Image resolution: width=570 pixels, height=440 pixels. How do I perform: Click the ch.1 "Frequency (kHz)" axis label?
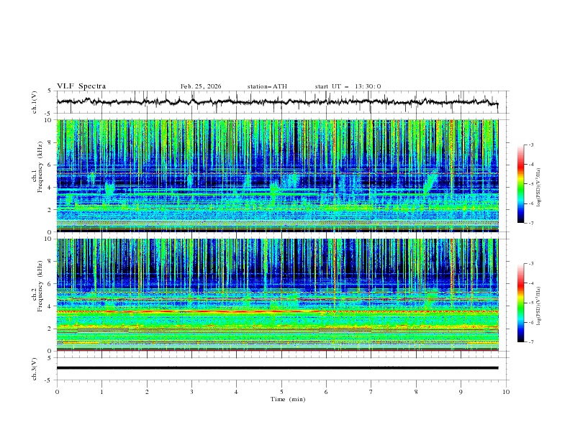tap(40, 165)
